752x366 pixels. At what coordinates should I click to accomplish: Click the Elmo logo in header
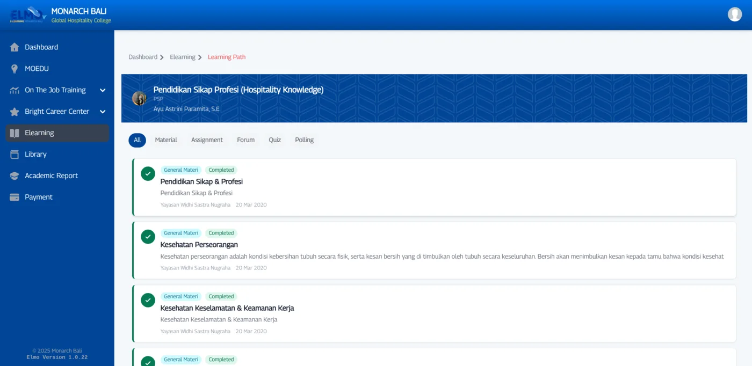pyautogui.click(x=28, y=14)
